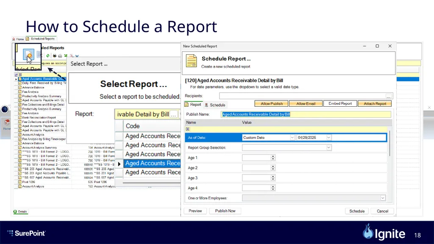The width and height of the screenshot is (434, 244).
Task: Open the Scheduled Reports tab
Action: pyautogui.click(x=40, y=39)
